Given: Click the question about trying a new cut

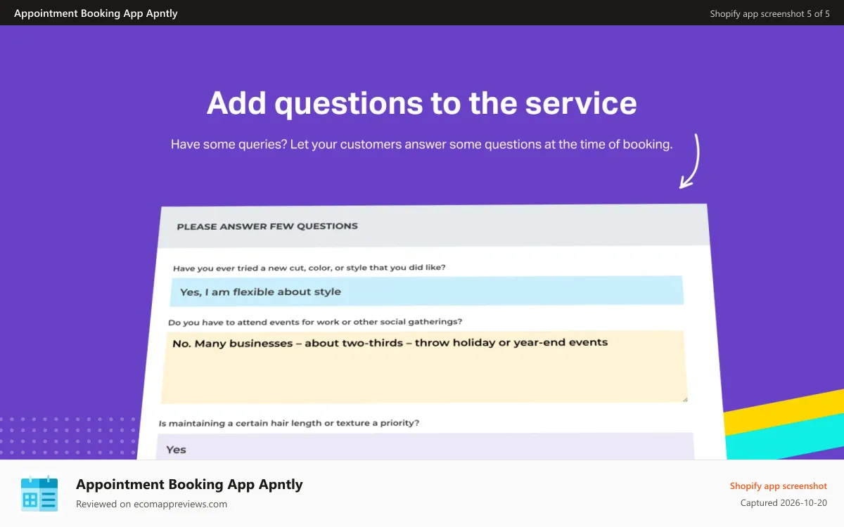Looking at the screenshot, I should click(x=309, y=268).
